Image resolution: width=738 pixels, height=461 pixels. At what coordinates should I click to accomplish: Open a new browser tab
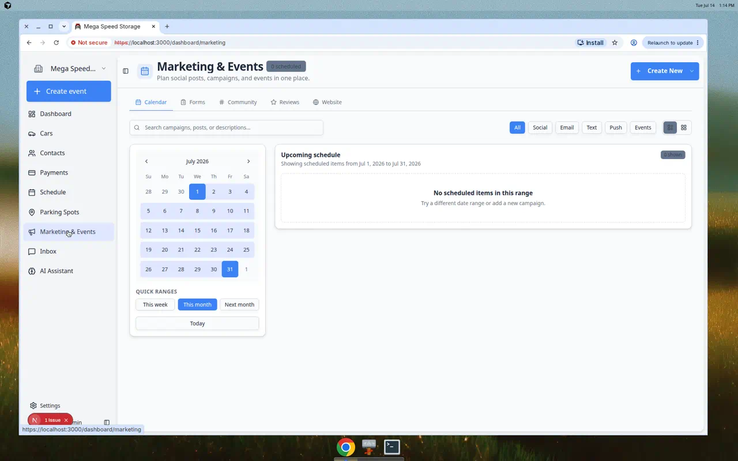tap(167, 27)
